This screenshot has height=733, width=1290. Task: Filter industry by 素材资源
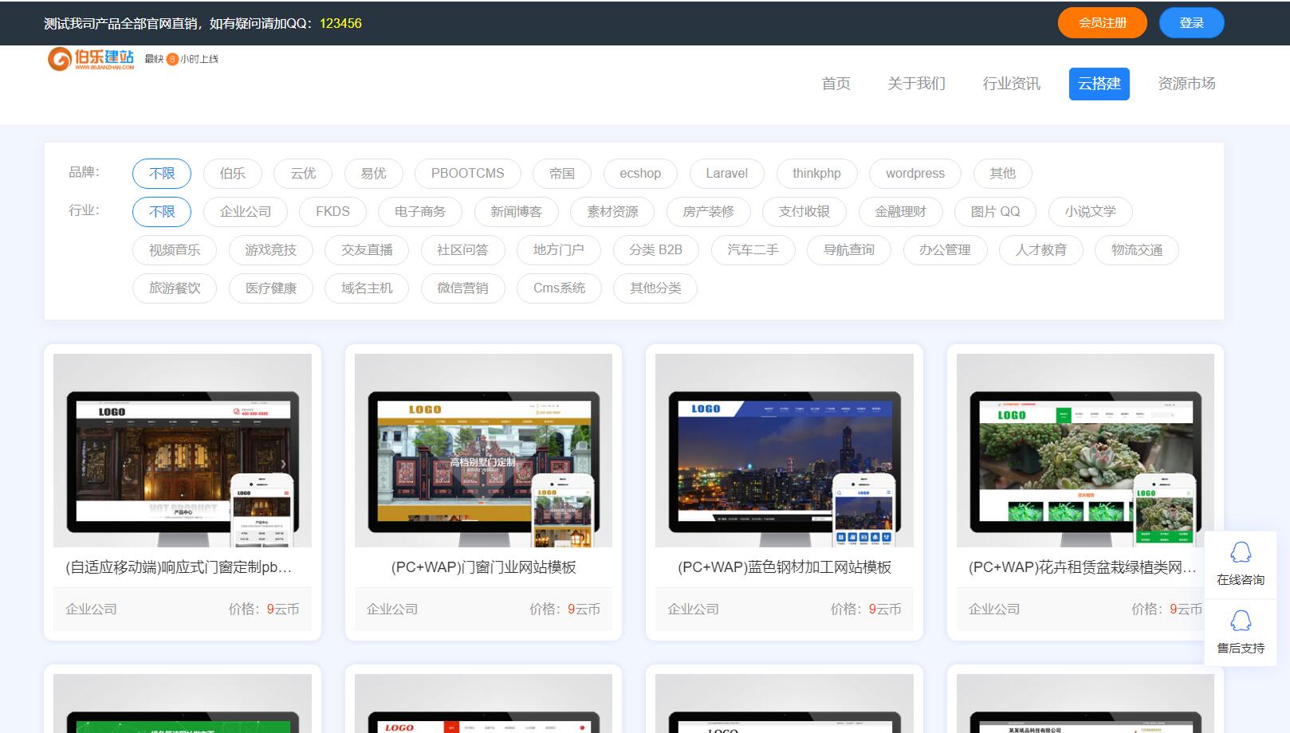(x=612, y=211)
